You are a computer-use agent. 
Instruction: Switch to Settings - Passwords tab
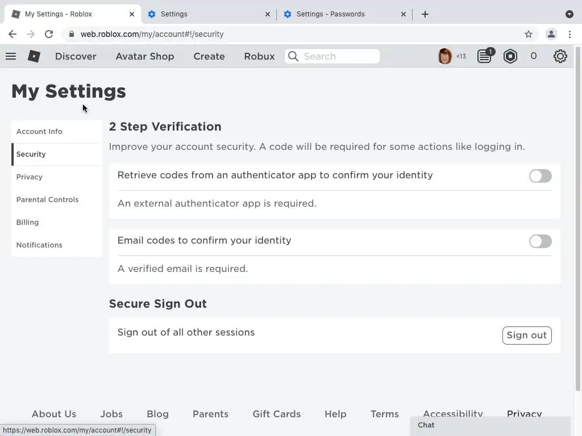coord(330,14)
